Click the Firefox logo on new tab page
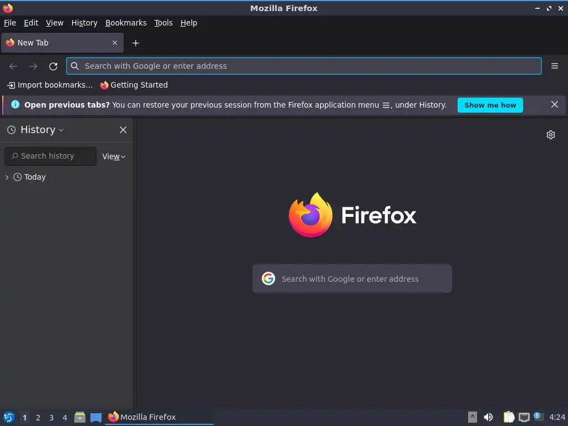 point(311,215)
